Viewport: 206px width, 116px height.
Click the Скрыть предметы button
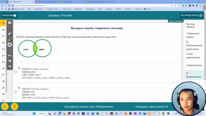(175, 21)
